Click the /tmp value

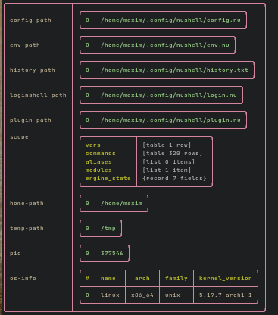[108, 229]
